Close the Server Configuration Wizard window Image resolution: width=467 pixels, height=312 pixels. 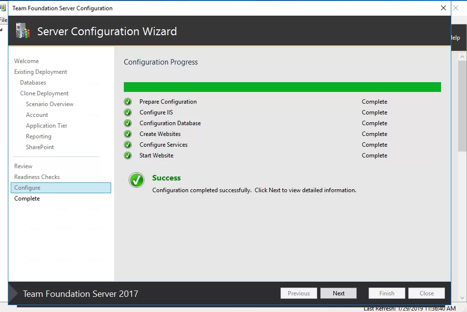click(x=444, y=8)
